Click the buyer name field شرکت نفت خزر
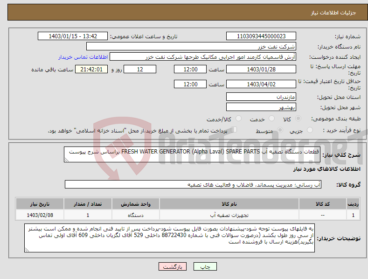The width and height of the screenshot is (368, 279). tap(191, 47)
